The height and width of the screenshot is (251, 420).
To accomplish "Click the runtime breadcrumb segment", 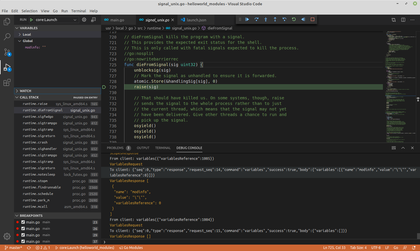I will [154, 28].
